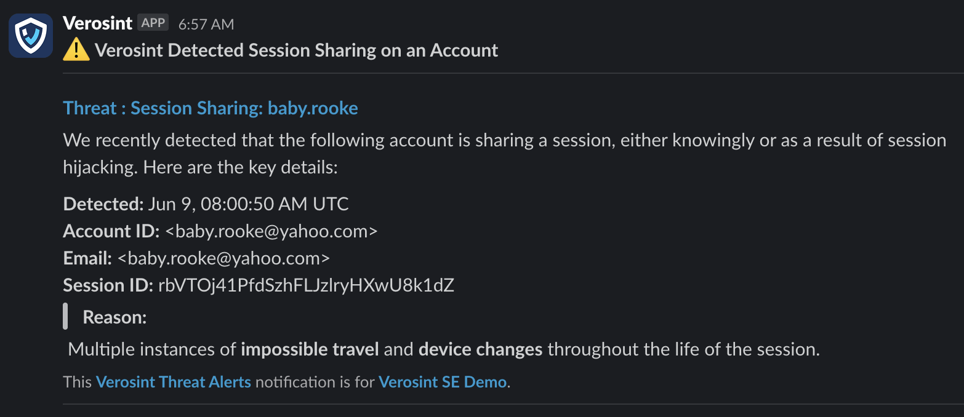Click the bold 'device changes' text

click(481, 349)
